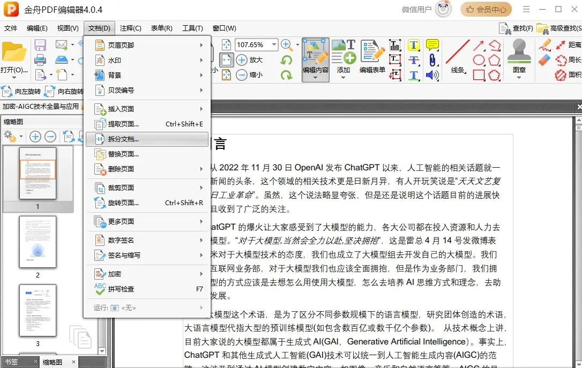Expand the 页眉页脚 submenu
582x368 pixels.
[147, 45]
